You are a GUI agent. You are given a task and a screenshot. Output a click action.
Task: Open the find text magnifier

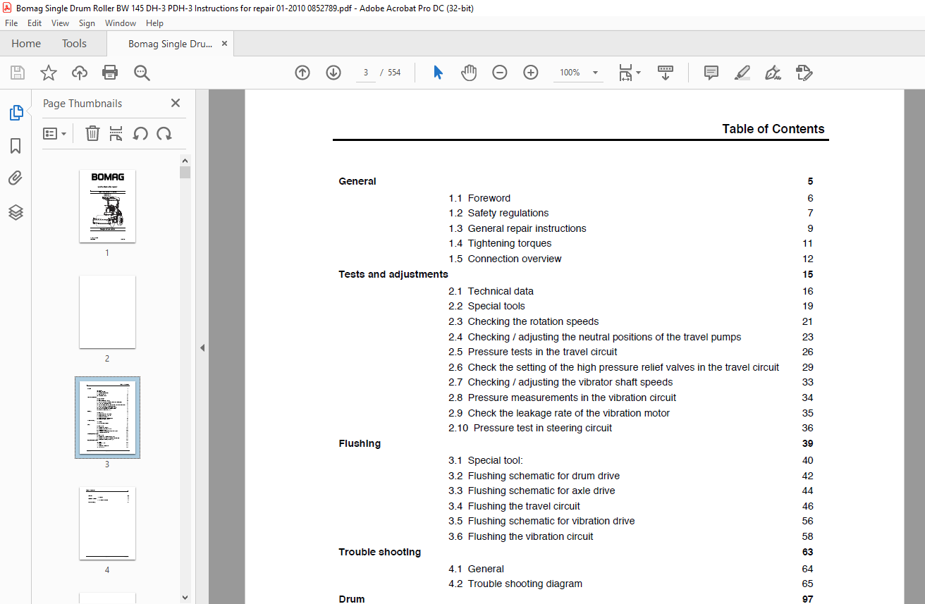(142, 73)
